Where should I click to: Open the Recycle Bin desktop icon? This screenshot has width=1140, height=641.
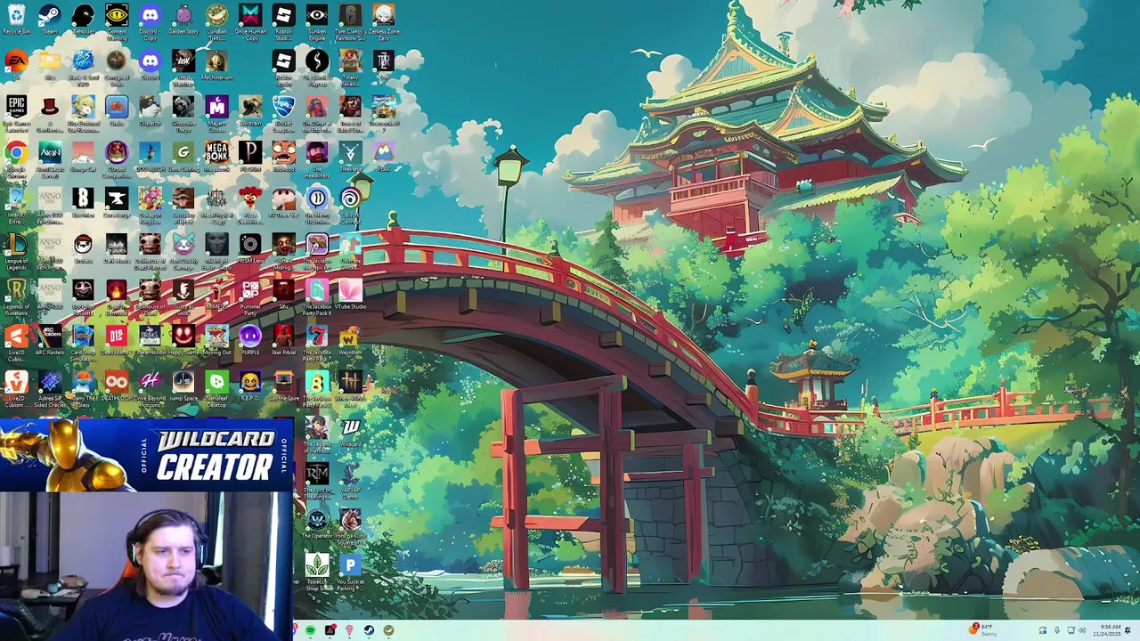pos(16,20)
